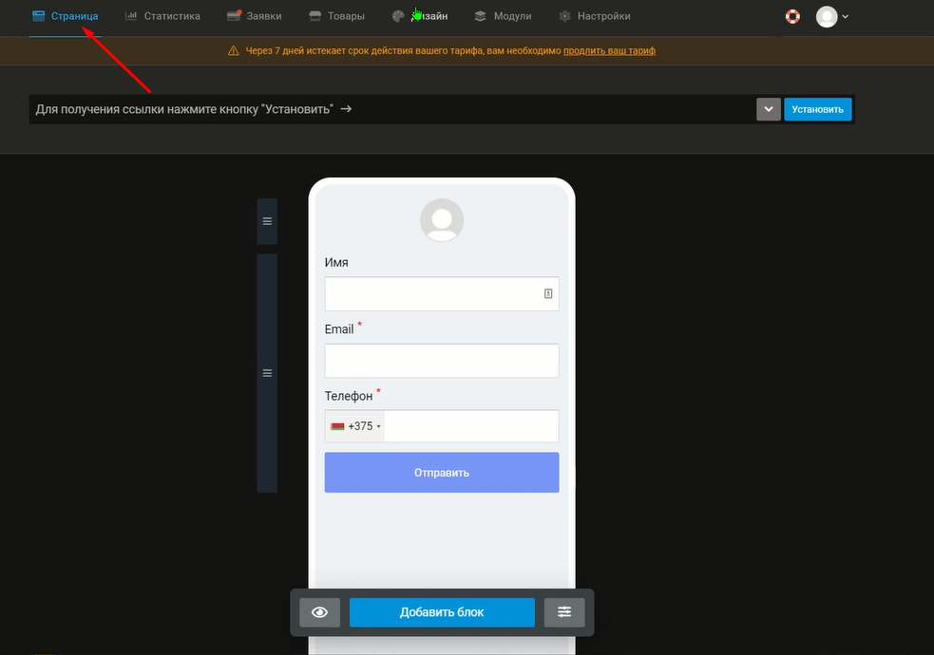Follow the продлить ваш тариф link
The height and width of the screenshot is (655, 934).
pyautogui.click(x=609, y=51)
